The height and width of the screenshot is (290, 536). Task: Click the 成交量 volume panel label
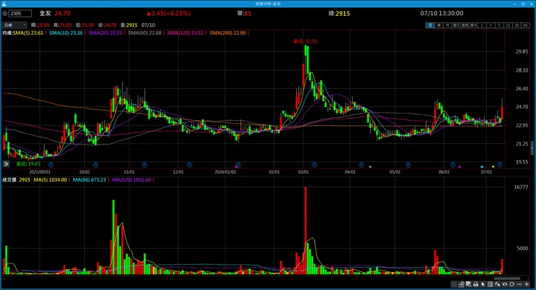point(9,180)
